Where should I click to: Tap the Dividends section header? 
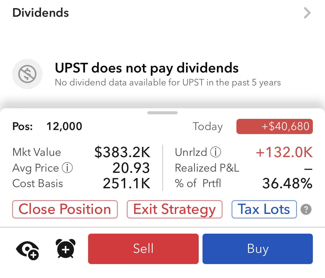(41, 13)
